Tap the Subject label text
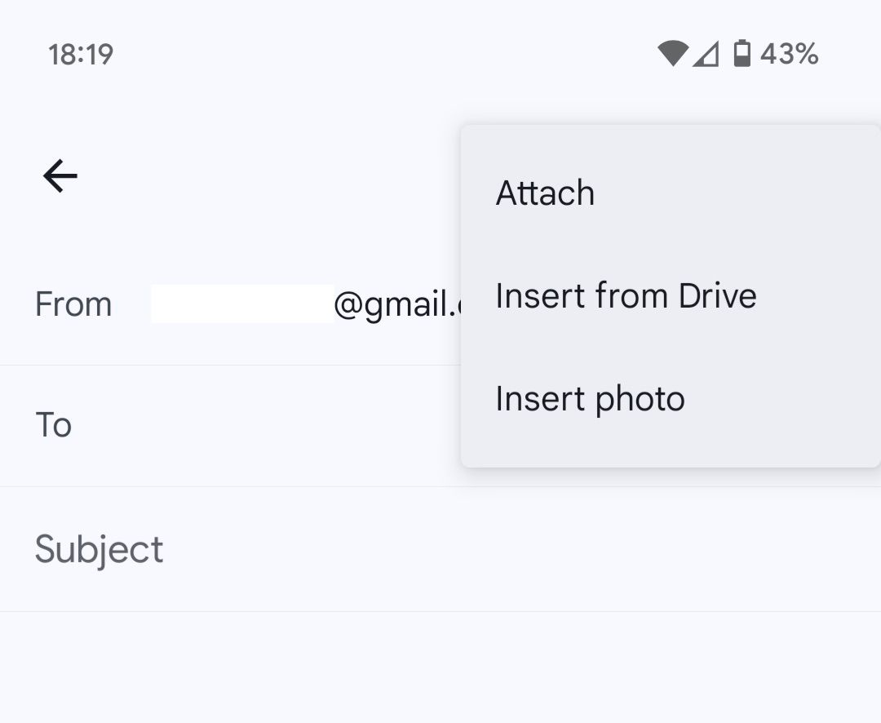The height and width of the screenshot is (723, 881). [x=99, y=549]
